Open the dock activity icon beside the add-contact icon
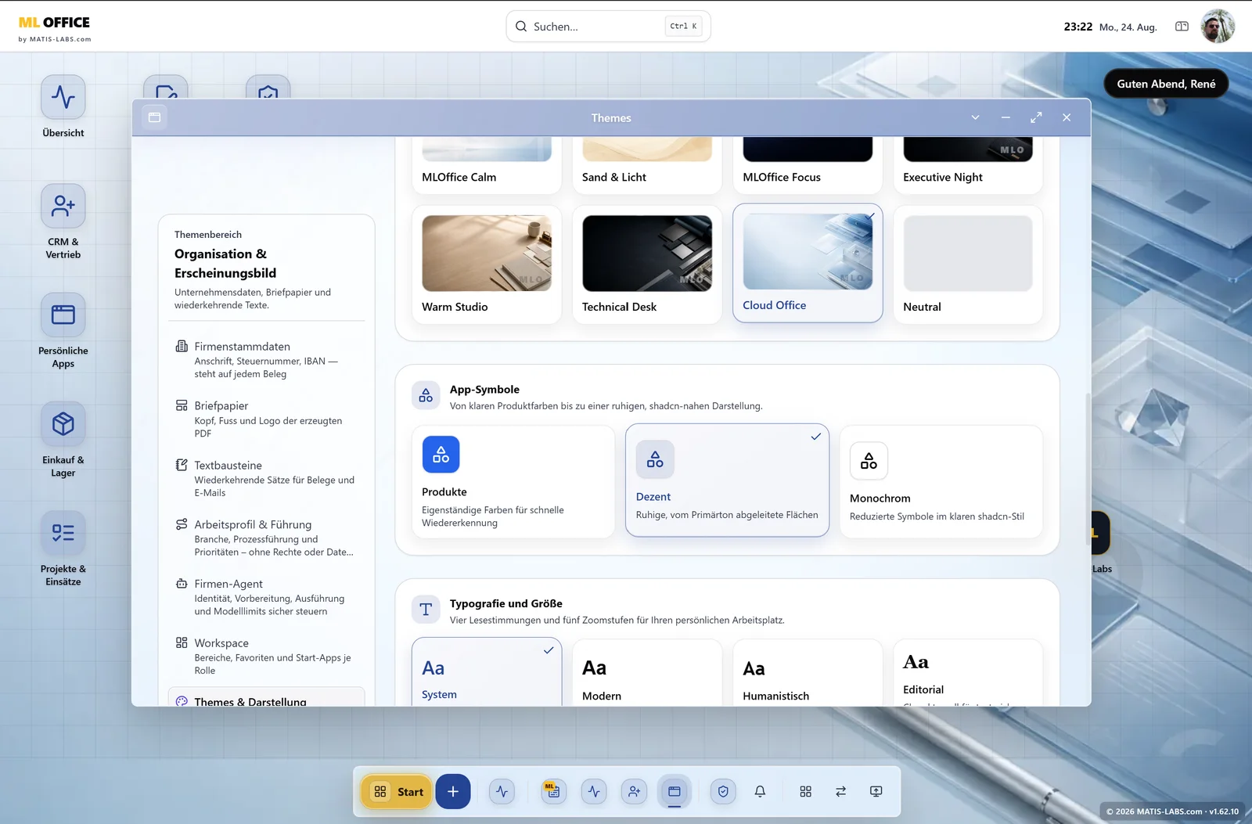1252x824 pixels. click(x=594, y=791)
